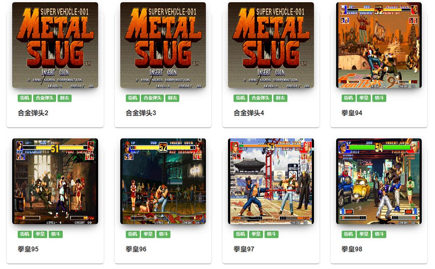Select the 拳皇 tag under 拳皇97

256,234
